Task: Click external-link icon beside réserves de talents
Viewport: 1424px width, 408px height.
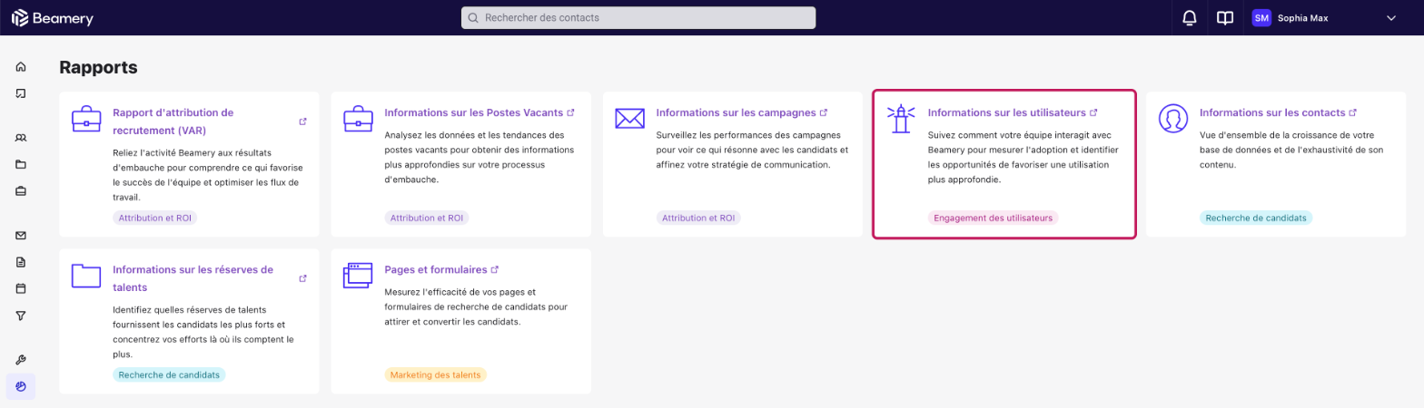Action: pos(302,278)
